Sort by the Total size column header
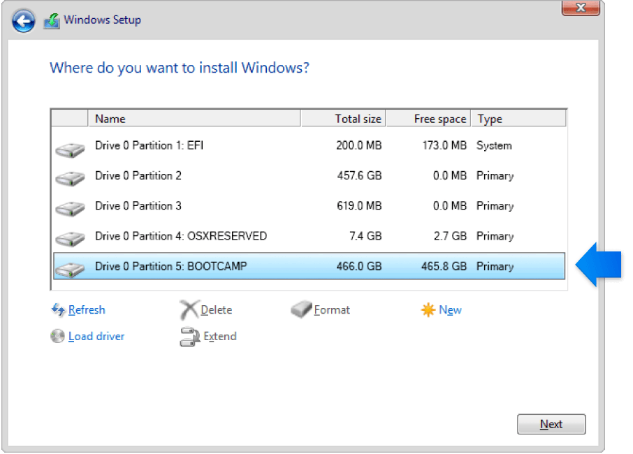 coord(343,119)
